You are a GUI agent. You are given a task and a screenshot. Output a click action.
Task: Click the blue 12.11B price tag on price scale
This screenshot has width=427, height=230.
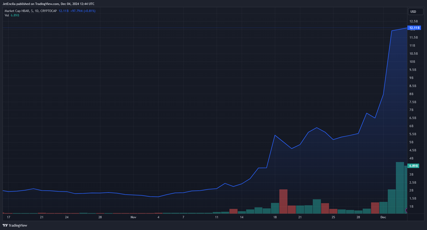point(414,28)
